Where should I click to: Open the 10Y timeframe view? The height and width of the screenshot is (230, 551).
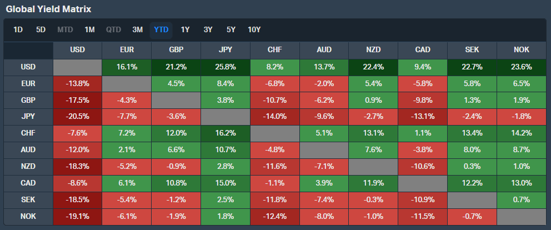(254, 29)
